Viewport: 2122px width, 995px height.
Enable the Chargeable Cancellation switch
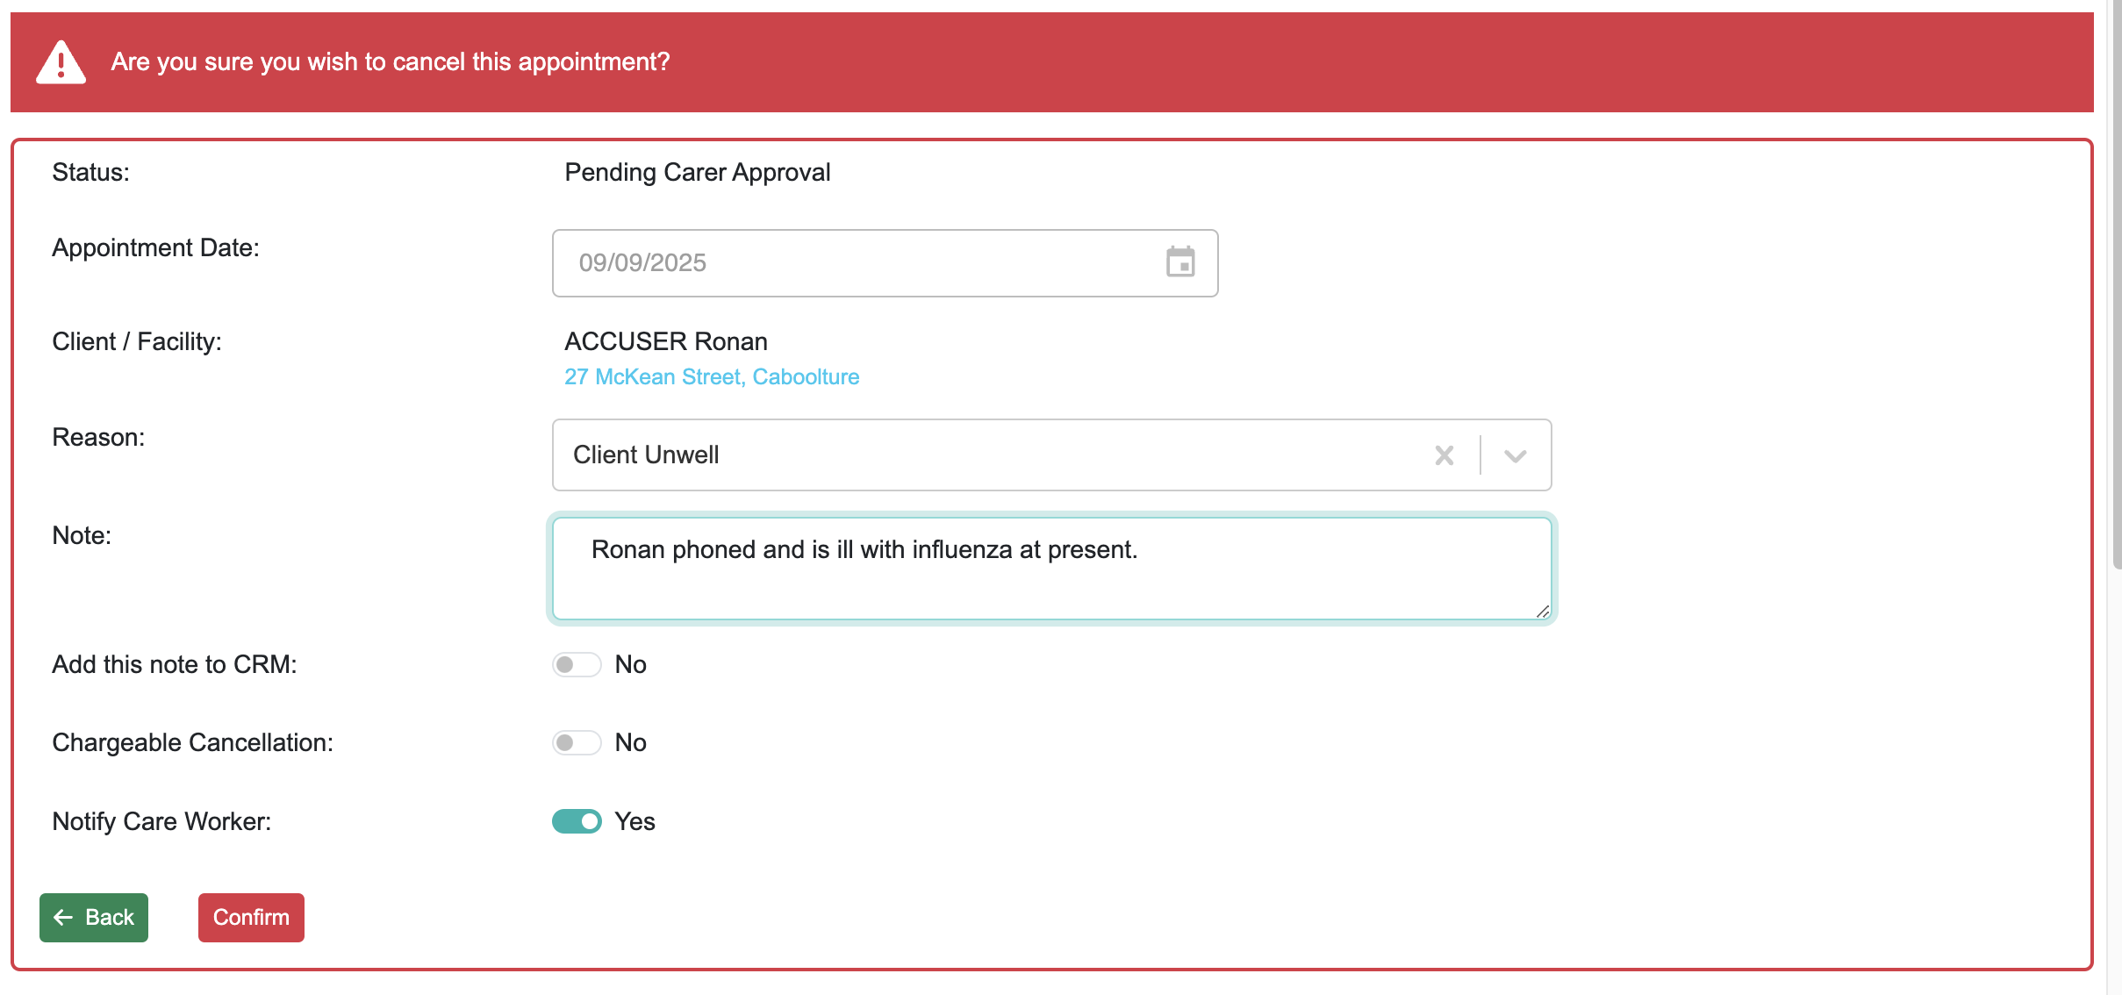pyautogui.click(x=577, y=743)
